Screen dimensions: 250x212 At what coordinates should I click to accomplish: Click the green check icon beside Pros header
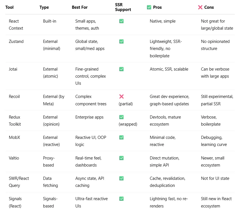pyautogui.click(x=149, y=7)
